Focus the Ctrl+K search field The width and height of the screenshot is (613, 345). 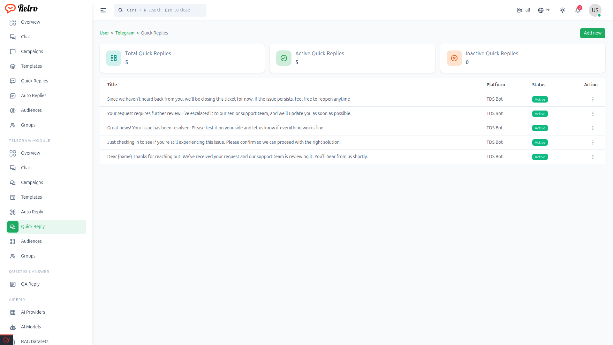coord(160,10)
